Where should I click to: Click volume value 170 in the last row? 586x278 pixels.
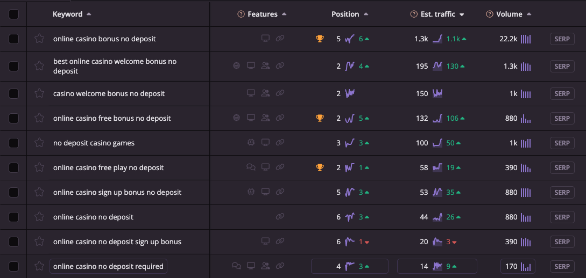click(x=511, y=266)
